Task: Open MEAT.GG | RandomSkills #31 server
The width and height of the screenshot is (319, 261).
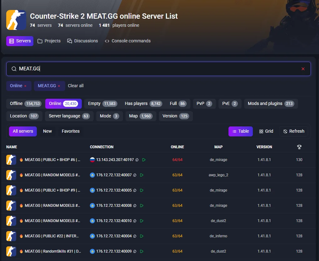Action: click(53, 251)
